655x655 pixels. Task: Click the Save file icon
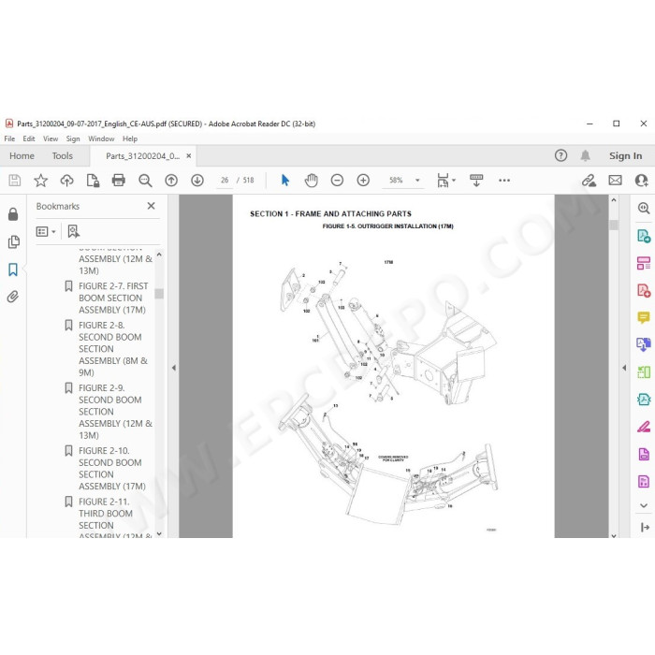point(15,181)
